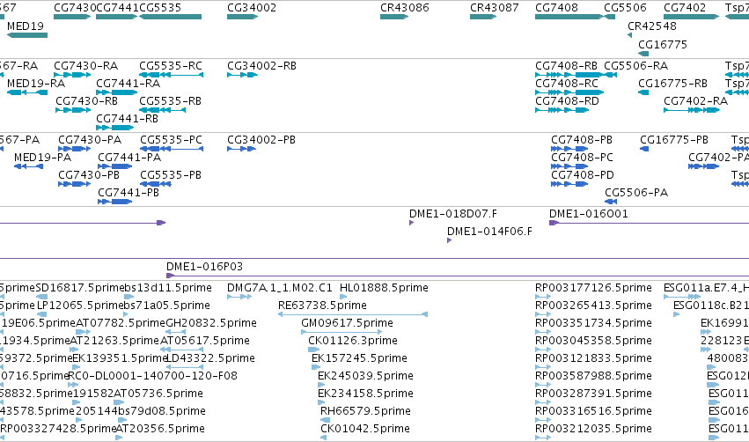The image size is (749, 442).
Task: Click the CG16775 gene label
Action: click(x=663, y=44)
